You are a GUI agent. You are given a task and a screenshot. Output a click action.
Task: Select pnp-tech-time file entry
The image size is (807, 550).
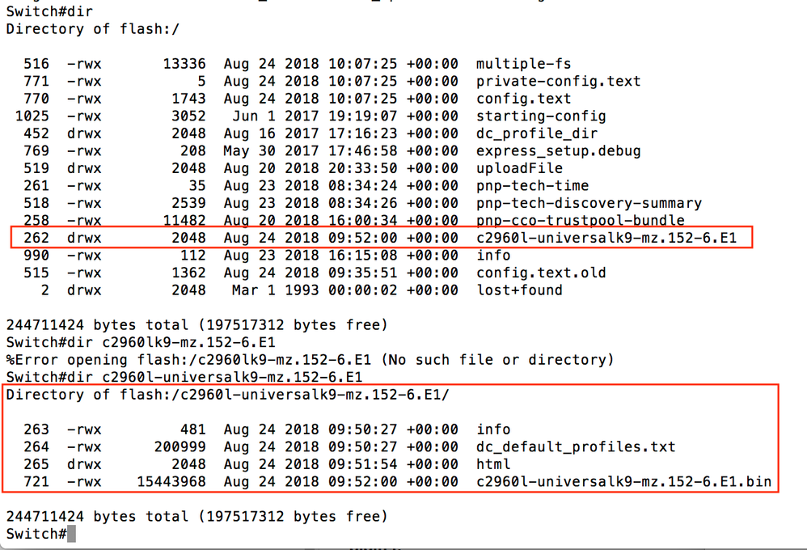pos(532,186)
